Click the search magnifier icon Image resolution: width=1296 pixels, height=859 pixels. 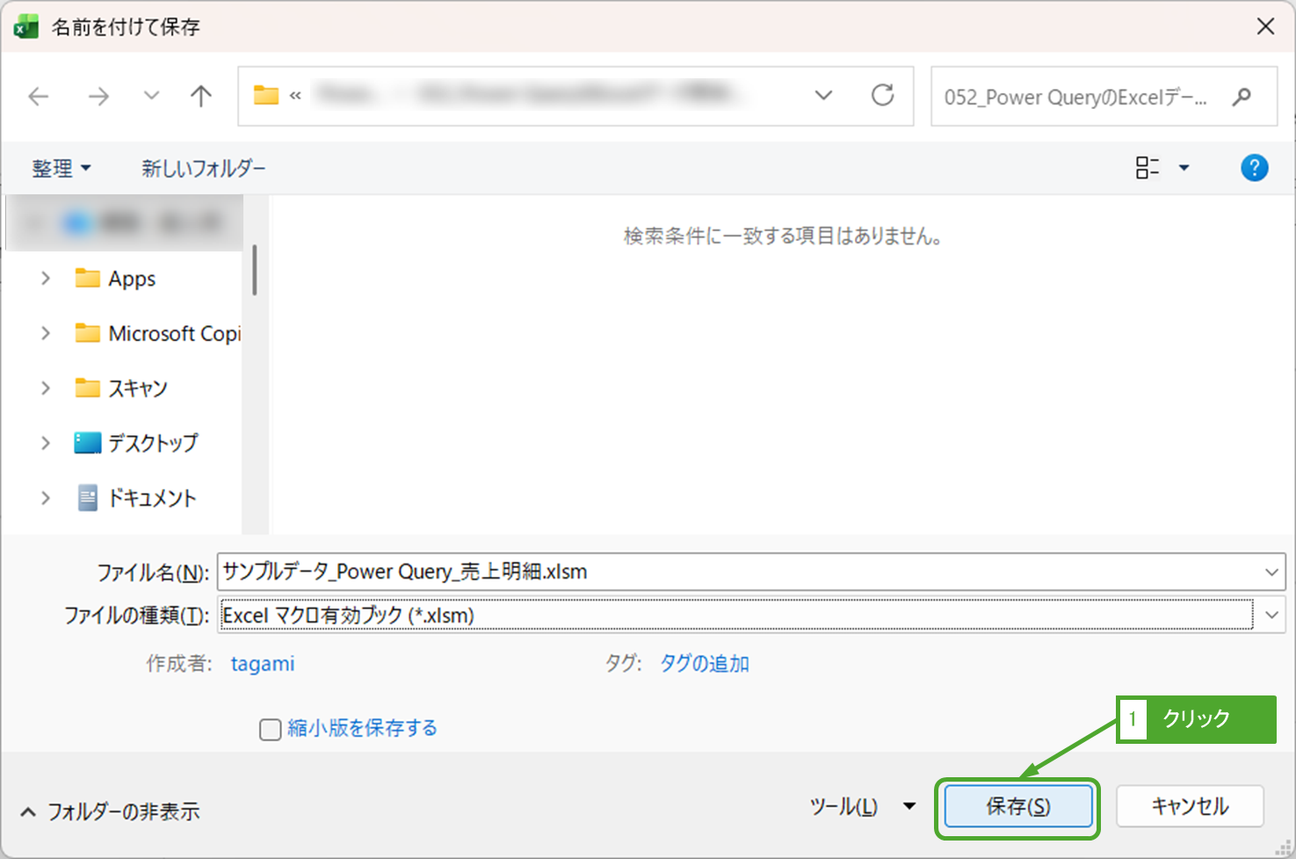(x=1242, y=97)
